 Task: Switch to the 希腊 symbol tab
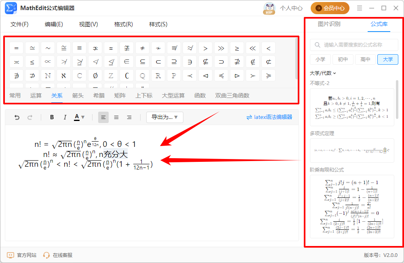tap(99, 95)
